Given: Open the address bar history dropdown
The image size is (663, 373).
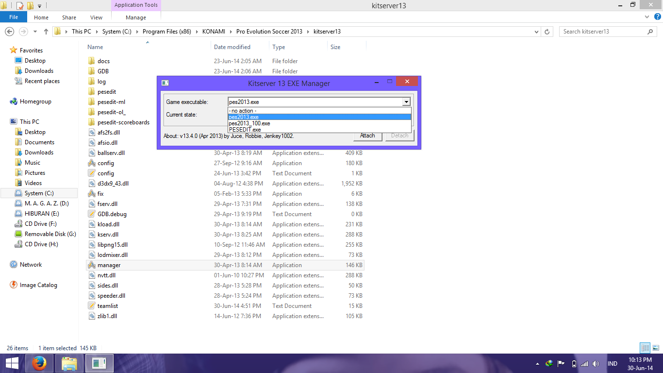Looking at the screenshot, I should pos(536,32).
